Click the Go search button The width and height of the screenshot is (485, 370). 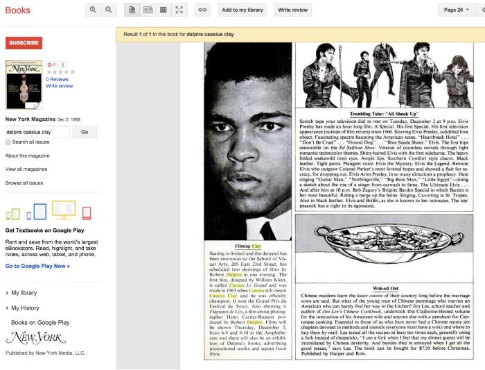[x=85, y=132]
